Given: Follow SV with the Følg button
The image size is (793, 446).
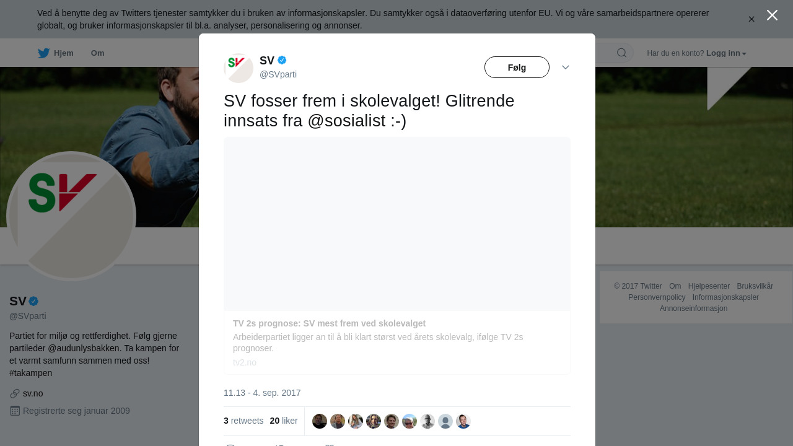Looking at the screenshot, I should coord(517,67).
